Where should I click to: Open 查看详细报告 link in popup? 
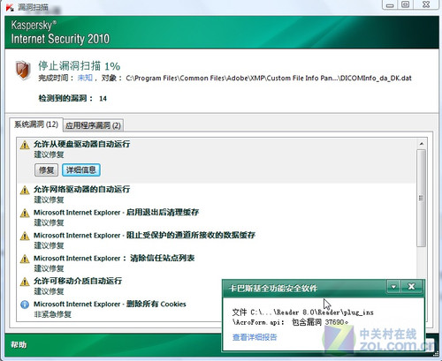pyautogui.click(x=255, y=337)
